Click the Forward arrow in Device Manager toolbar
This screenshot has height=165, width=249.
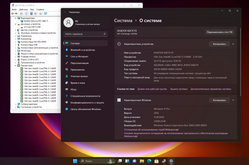point(16,14)
